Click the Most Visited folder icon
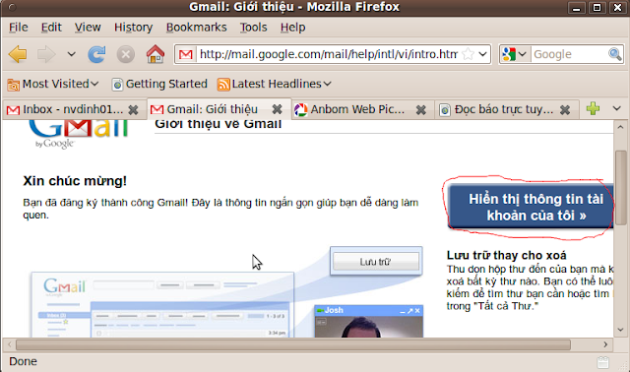This screenshot has height=372, width=630. [13, 85]
